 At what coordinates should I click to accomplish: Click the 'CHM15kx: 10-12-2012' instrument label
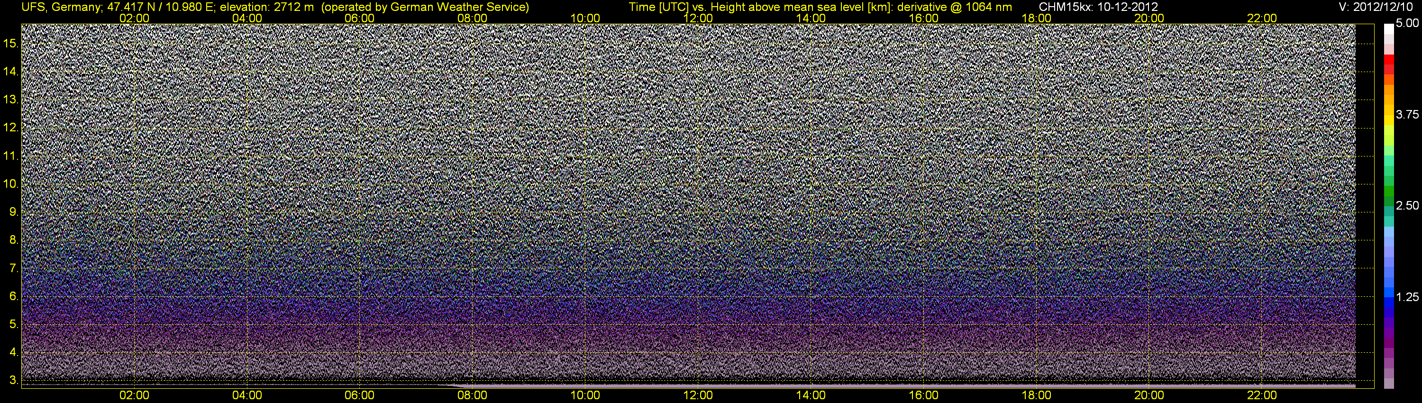coord(1099,7)
